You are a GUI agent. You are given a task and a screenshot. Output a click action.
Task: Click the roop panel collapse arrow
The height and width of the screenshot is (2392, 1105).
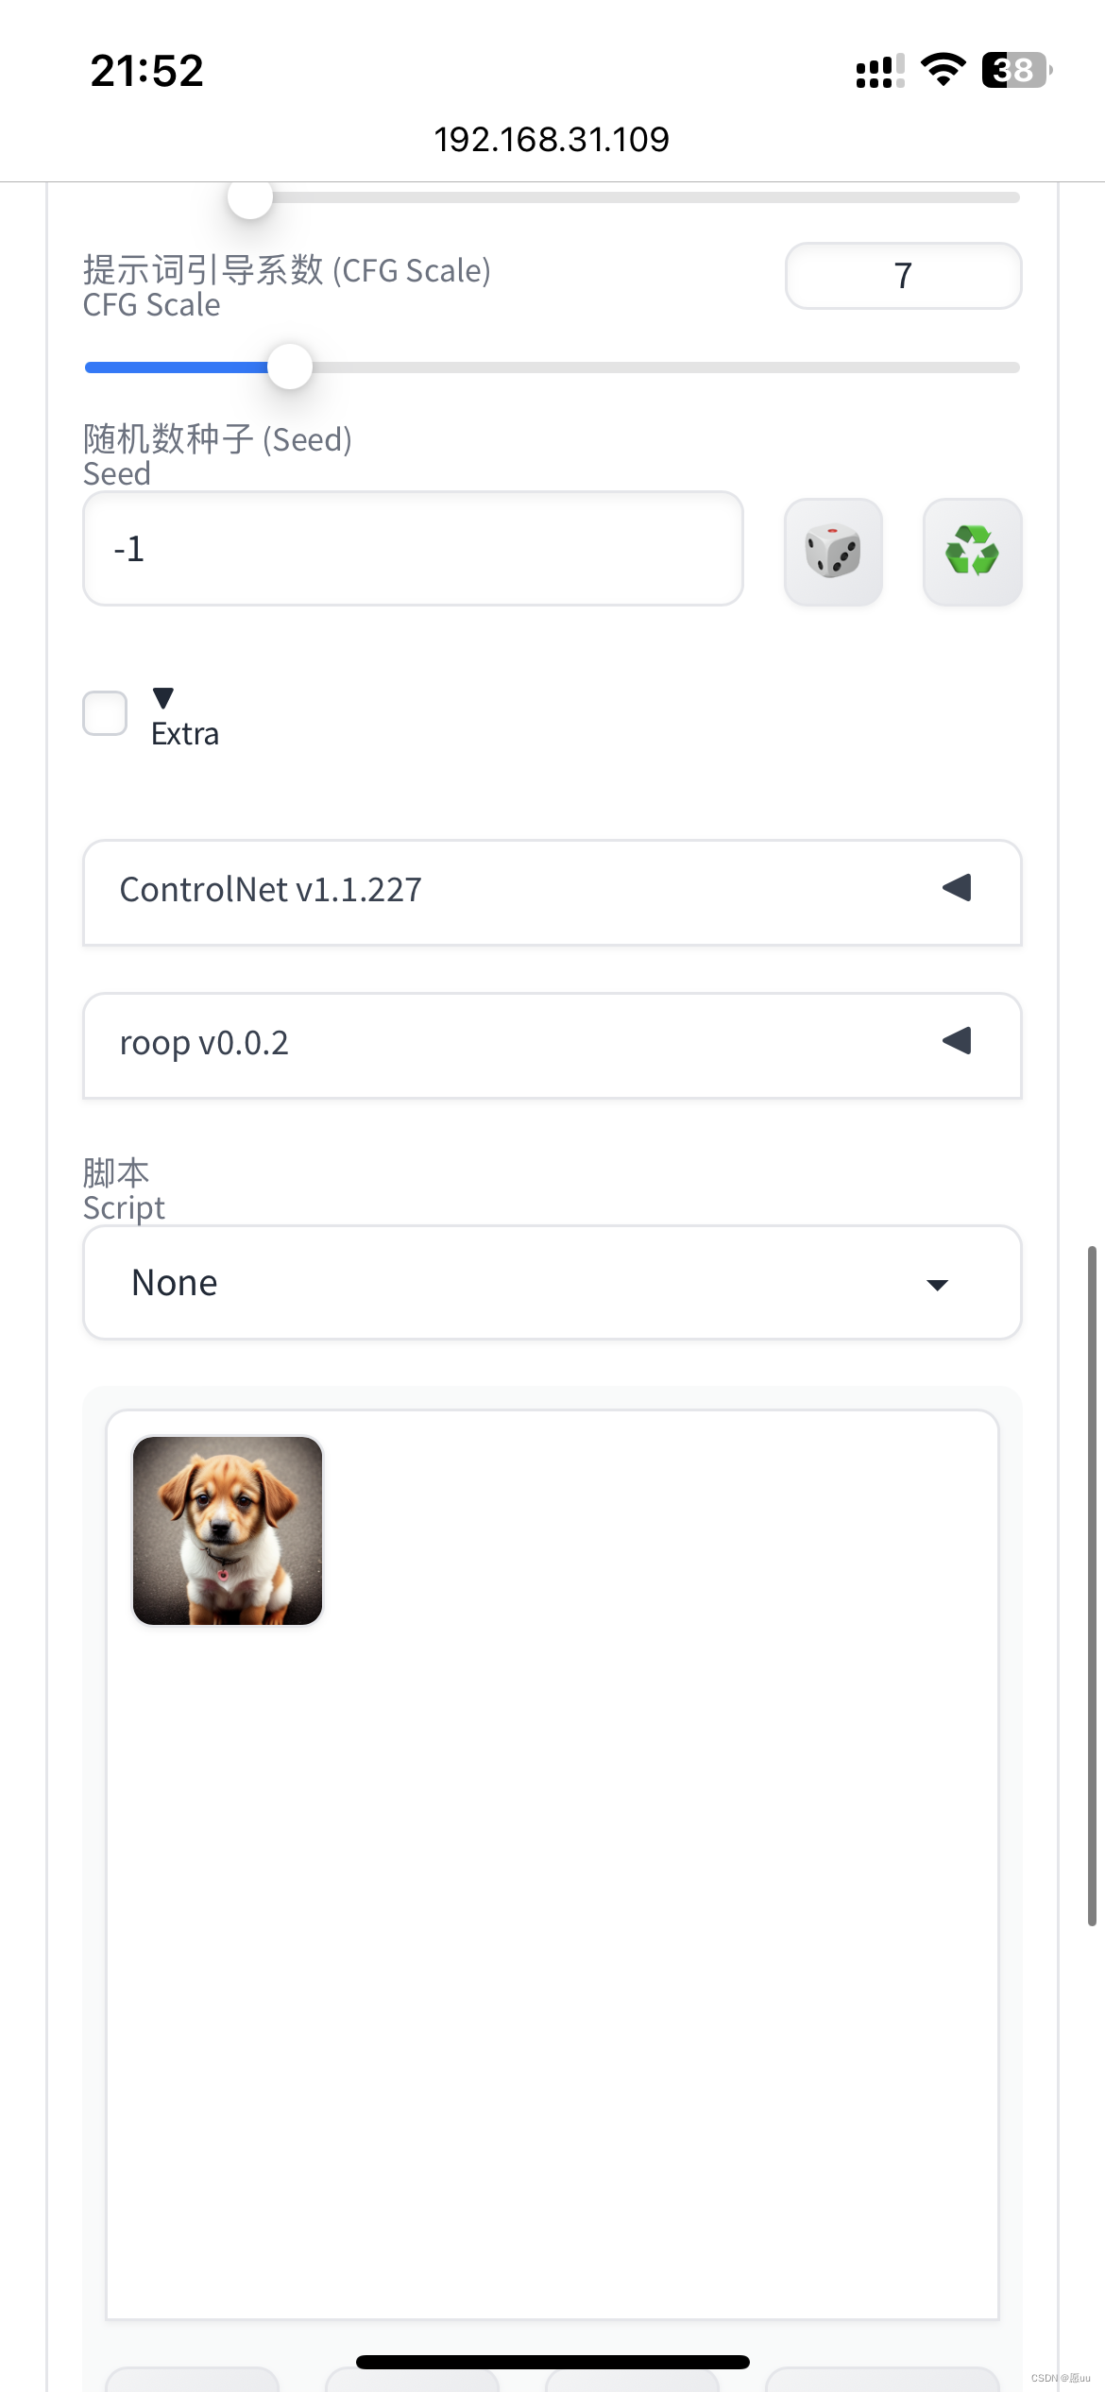(957, 1041)
